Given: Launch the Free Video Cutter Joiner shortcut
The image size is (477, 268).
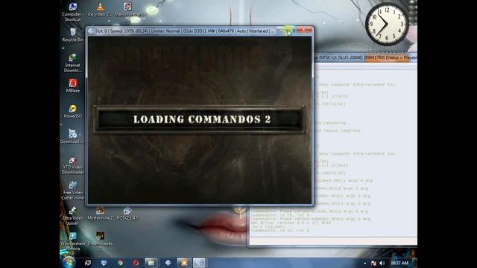Looking at the screenshot, I should coord(72,191).
